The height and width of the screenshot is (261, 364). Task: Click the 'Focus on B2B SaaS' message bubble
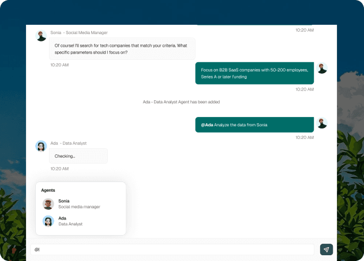[x=254, y=73]
